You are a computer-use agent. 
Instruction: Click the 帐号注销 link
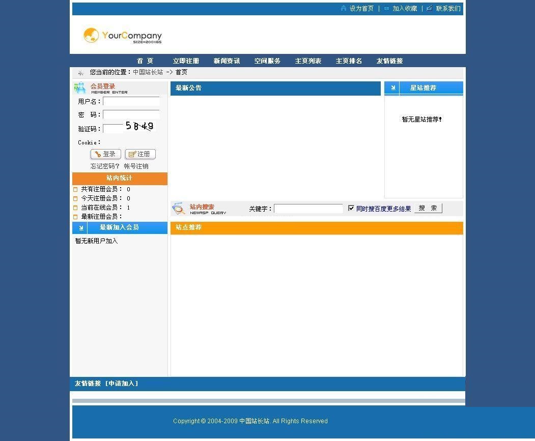[136, 166]
